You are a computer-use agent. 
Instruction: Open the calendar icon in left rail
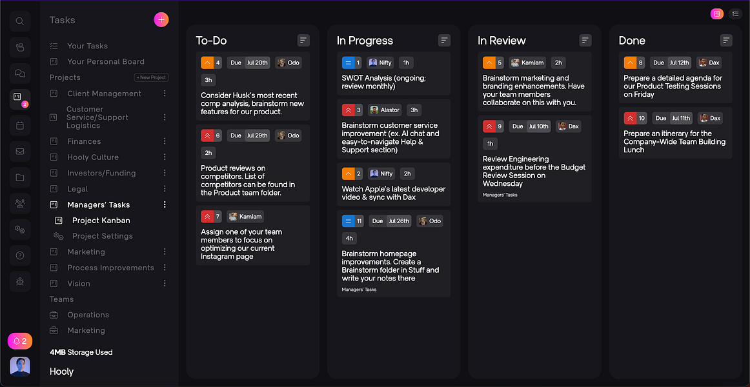click(20, 125)
